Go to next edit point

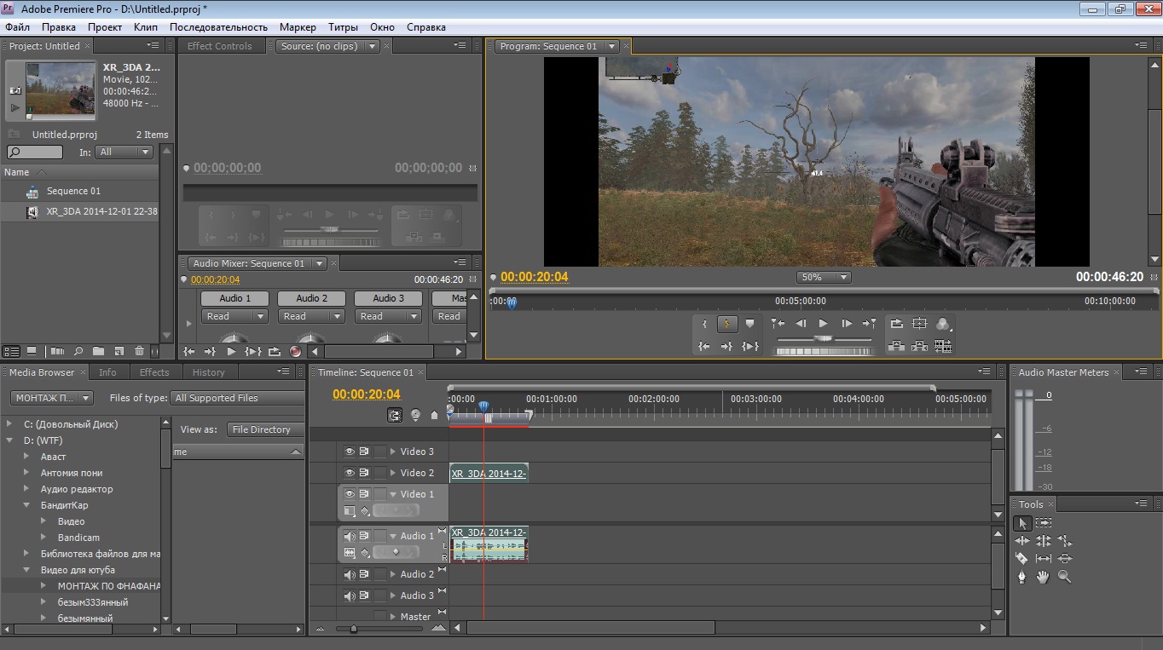(869, 324)
